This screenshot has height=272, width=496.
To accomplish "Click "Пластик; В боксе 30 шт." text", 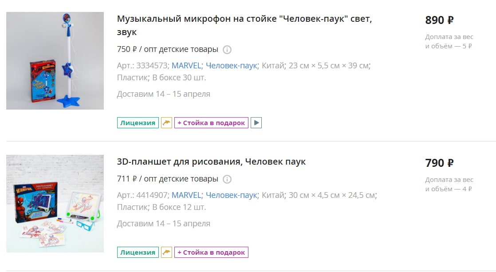I will [x=161, y=78].
